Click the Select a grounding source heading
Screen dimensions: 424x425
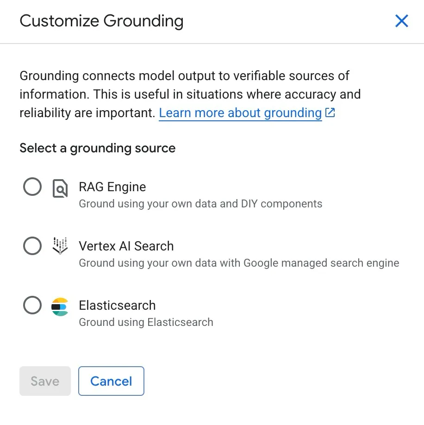[x=97, y=148]
